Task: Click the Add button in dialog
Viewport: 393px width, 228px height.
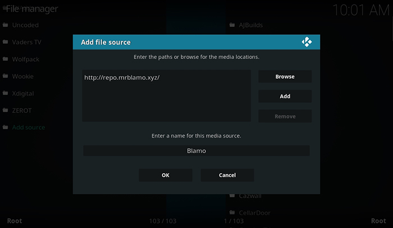Action: click(285, 97)
